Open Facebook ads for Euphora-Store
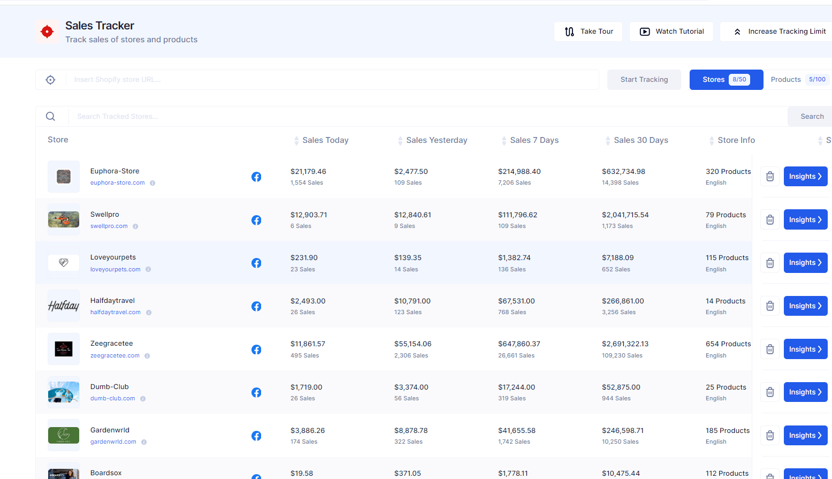 (x=256, y=177)
